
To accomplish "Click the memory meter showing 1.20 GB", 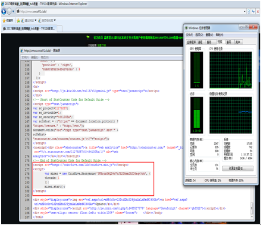I will [197, 115].
